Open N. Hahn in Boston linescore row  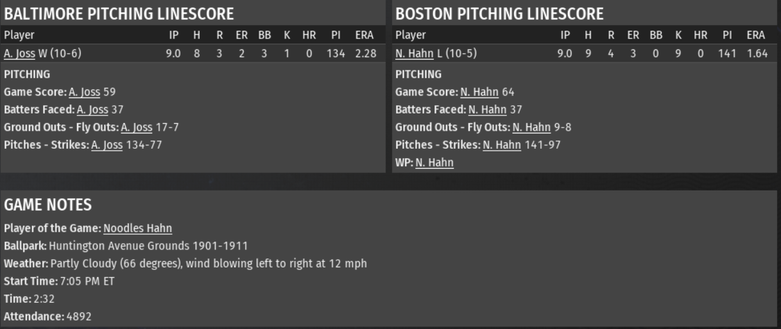(410, 54)
